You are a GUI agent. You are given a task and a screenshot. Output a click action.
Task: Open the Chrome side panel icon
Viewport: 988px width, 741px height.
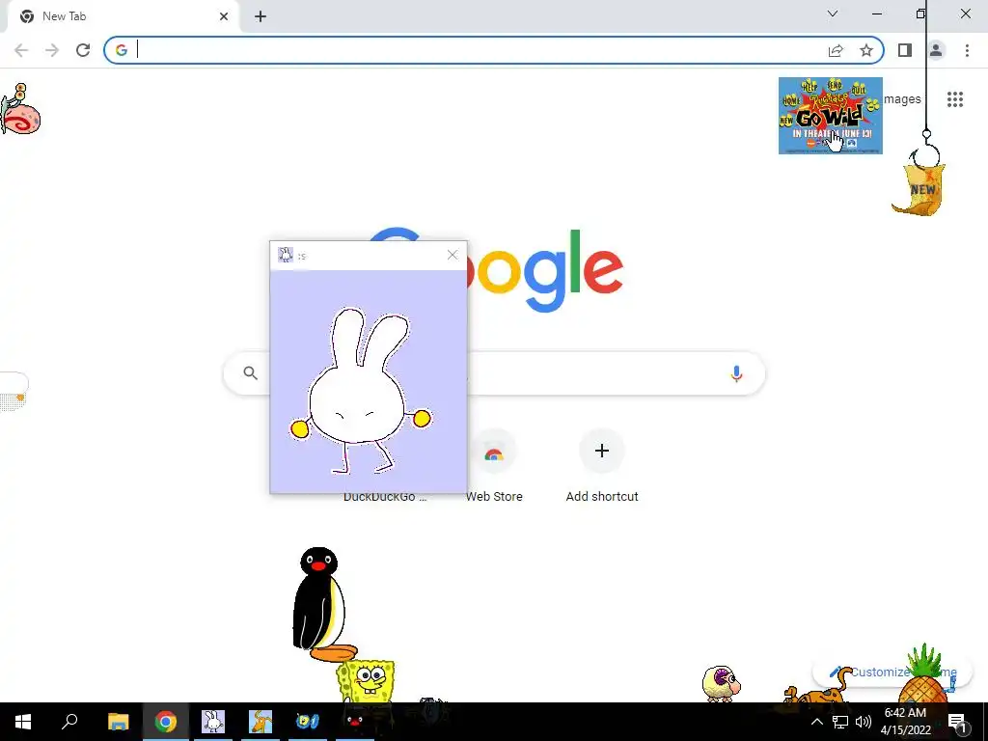click(905, 50)
